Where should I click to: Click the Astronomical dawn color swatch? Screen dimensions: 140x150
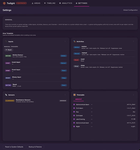[x=74, y=104]
